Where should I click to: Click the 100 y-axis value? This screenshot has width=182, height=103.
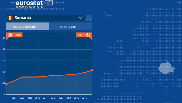(x=3, y=49)
